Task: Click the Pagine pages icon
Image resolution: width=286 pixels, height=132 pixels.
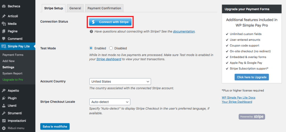Action: 3,31
